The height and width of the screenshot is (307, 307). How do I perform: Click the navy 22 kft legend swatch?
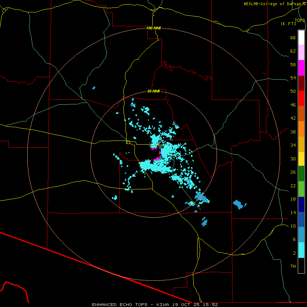point(301,204)
